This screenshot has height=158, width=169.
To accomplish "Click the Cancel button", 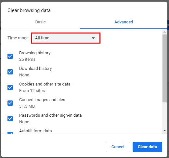I will pyautogui.click(x=118, y=147).
